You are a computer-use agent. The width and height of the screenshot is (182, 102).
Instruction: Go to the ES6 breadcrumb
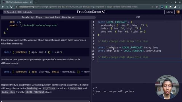tap(138, 17)
